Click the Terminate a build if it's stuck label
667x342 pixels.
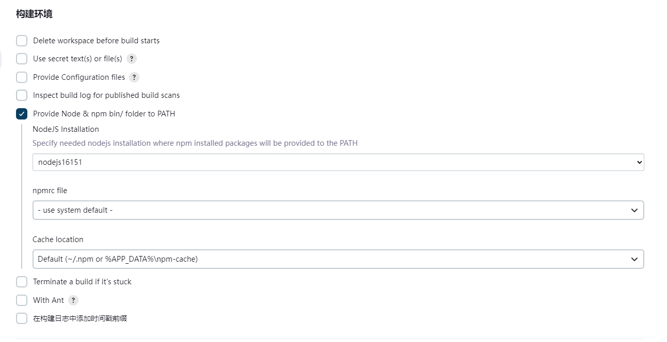tap(82, 282)
